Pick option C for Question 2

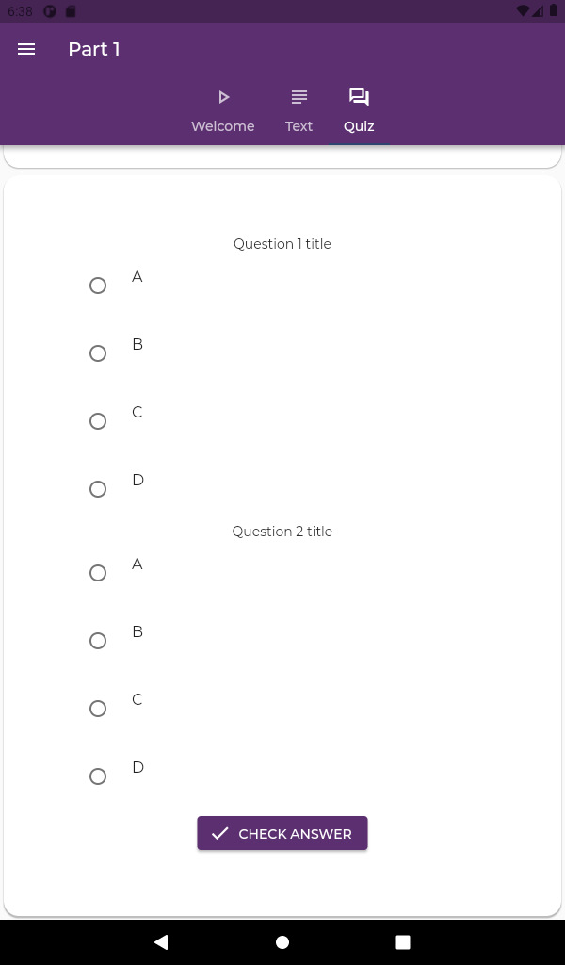pos(98,709)
